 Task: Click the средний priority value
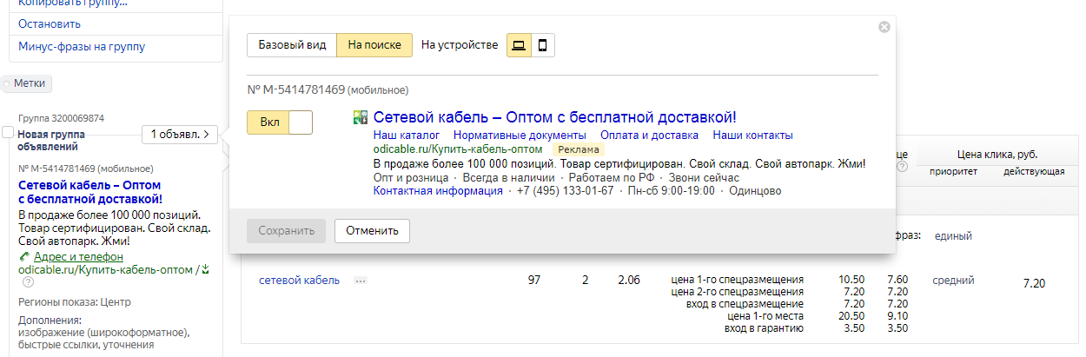point(953,281)
